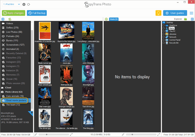This screenshot has height=137, width=195.
Task: Select the John Wick.jpg thumbnail
Action: click(88, 53)
